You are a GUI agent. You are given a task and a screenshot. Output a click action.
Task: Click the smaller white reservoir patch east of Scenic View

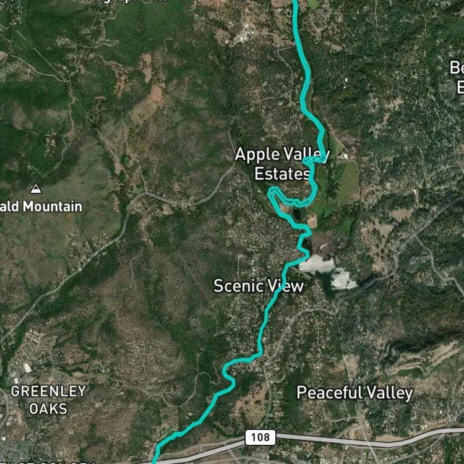click(x=343, y=280)
